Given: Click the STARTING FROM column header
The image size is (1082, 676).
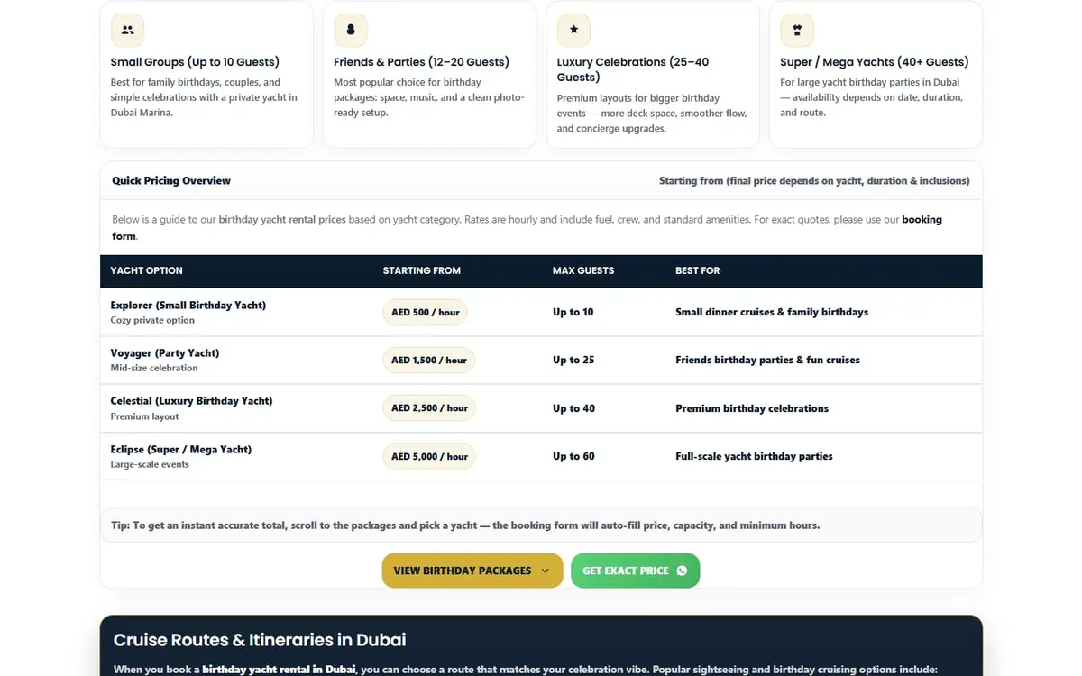Looking at the screenshot, I should point(421,270).
